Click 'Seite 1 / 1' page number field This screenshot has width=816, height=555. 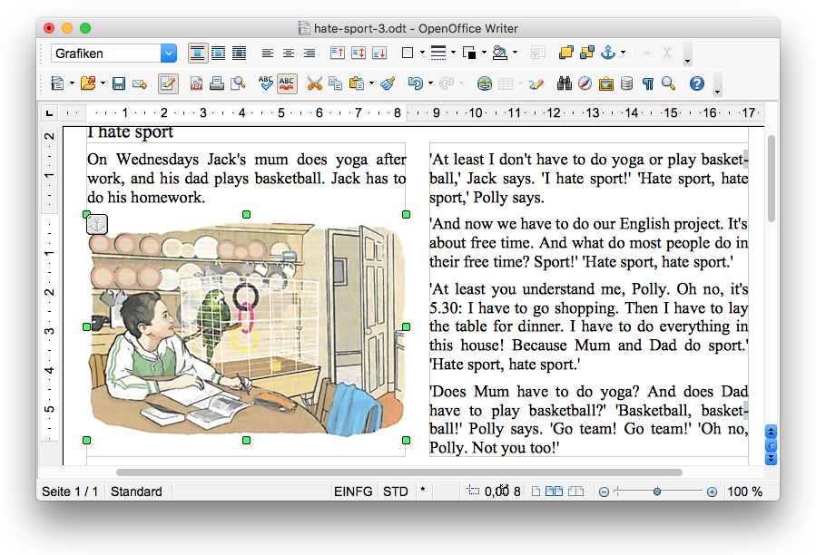pyautogui.click(x=70, y=492)
